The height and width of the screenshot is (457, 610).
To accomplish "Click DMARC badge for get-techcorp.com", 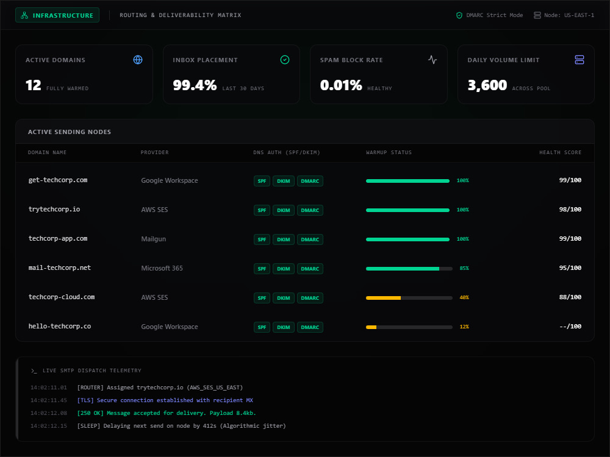I will pos(310,181).
